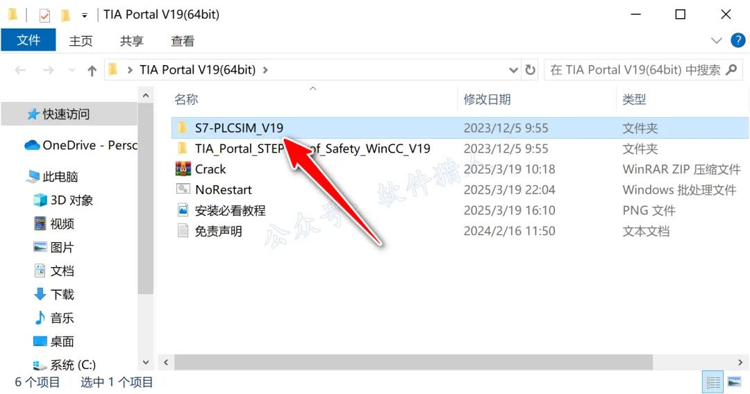Switch to large thumbnails view button
Viewport: 750px width, 394px height.
(734, 382)
